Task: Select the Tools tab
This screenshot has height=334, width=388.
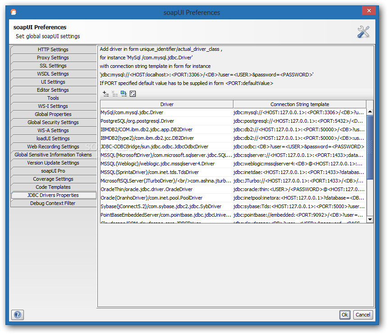Action: coord(53,98)
